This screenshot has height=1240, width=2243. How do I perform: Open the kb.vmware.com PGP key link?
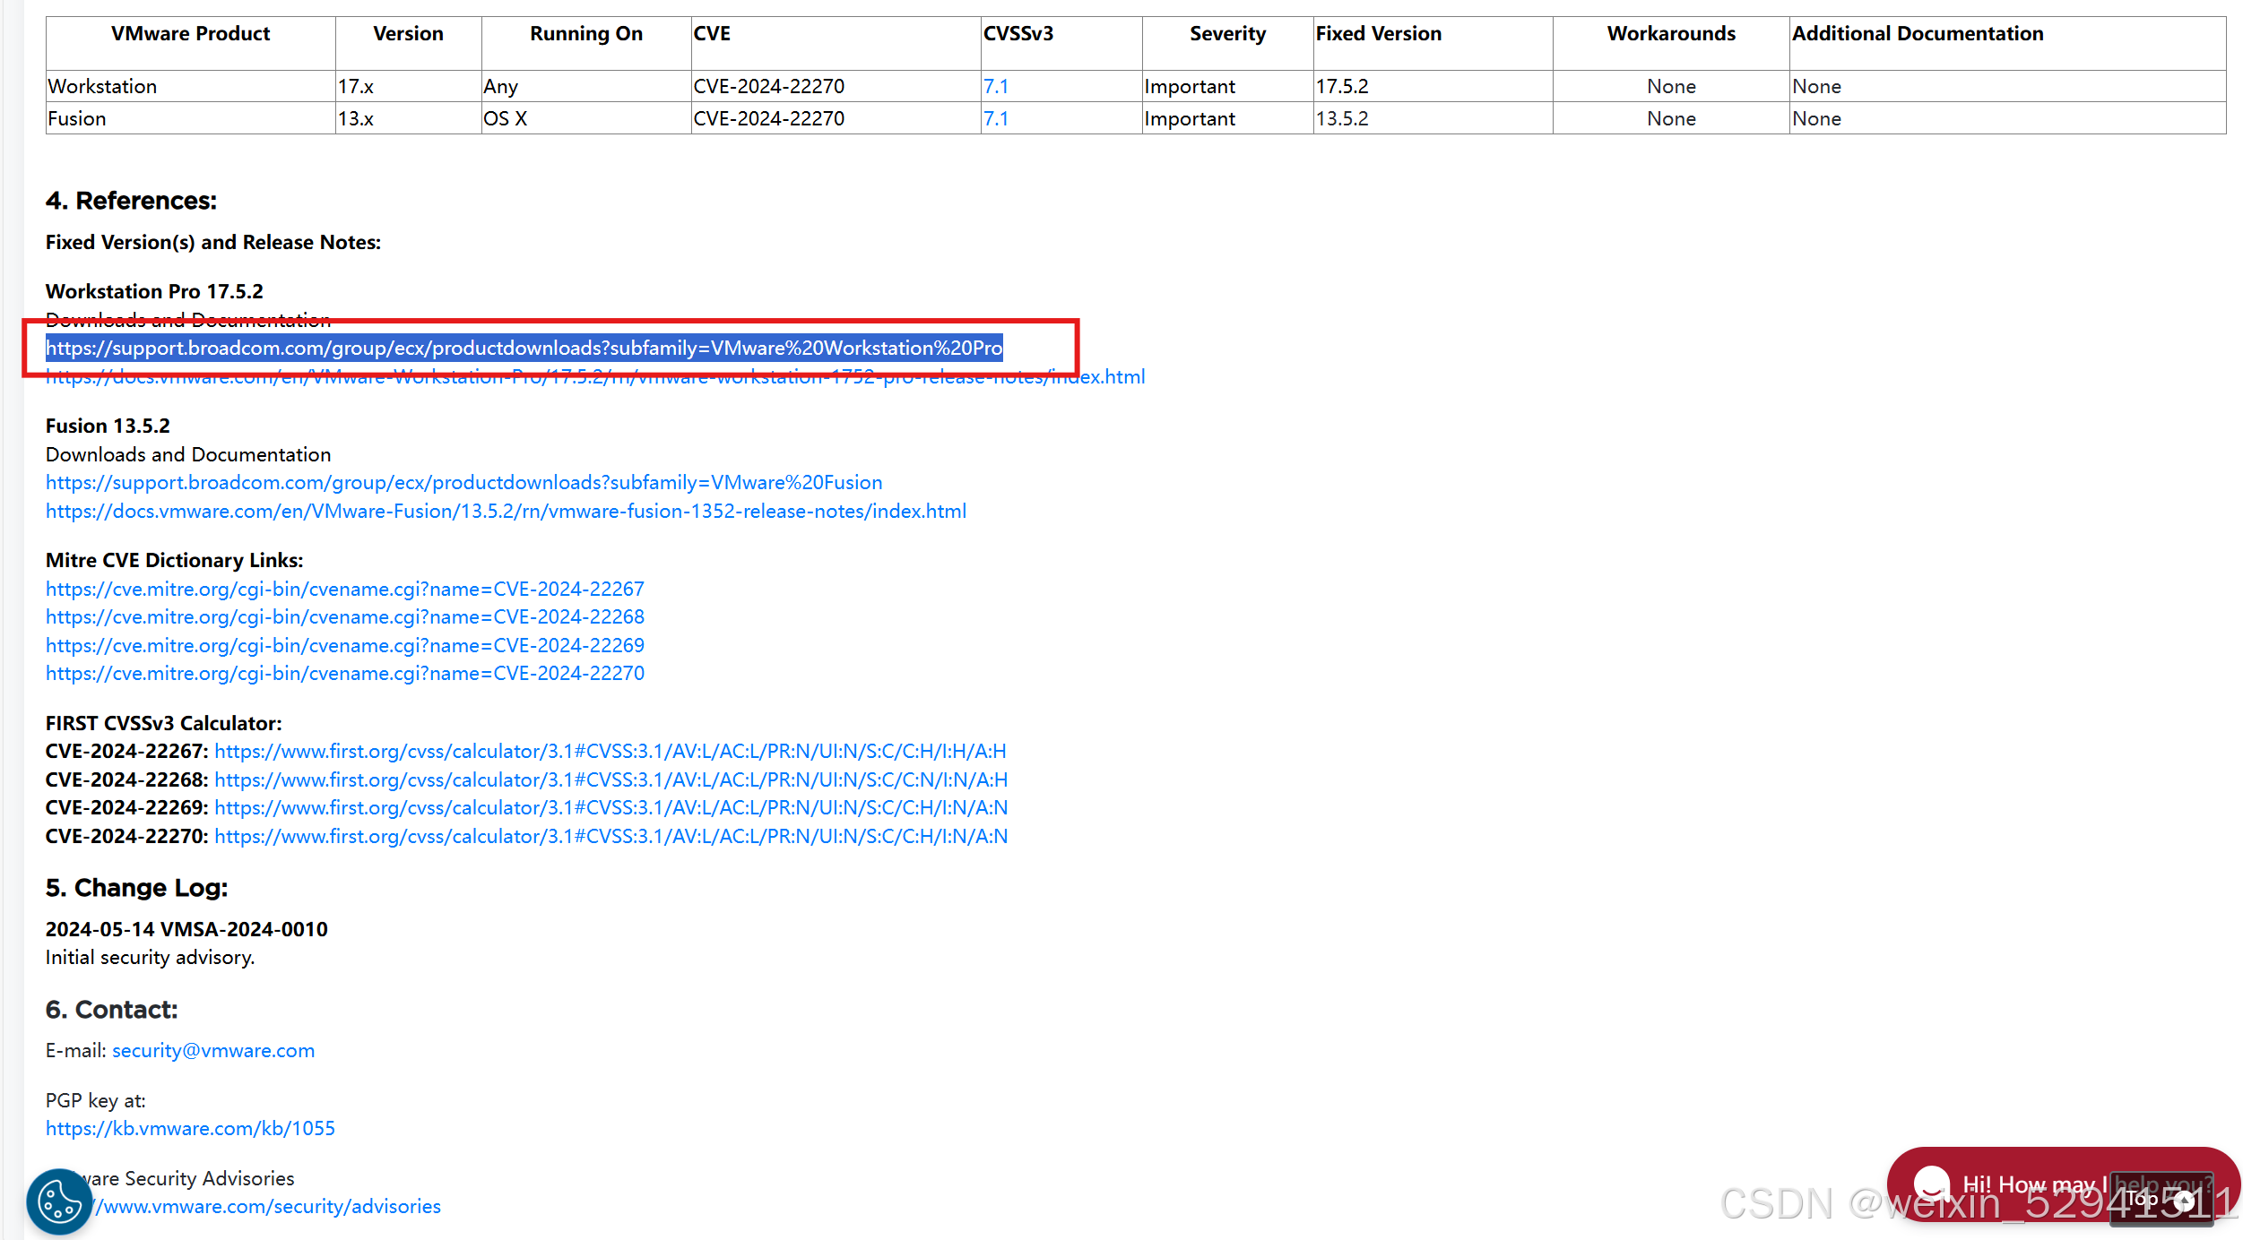[190, 1129]
